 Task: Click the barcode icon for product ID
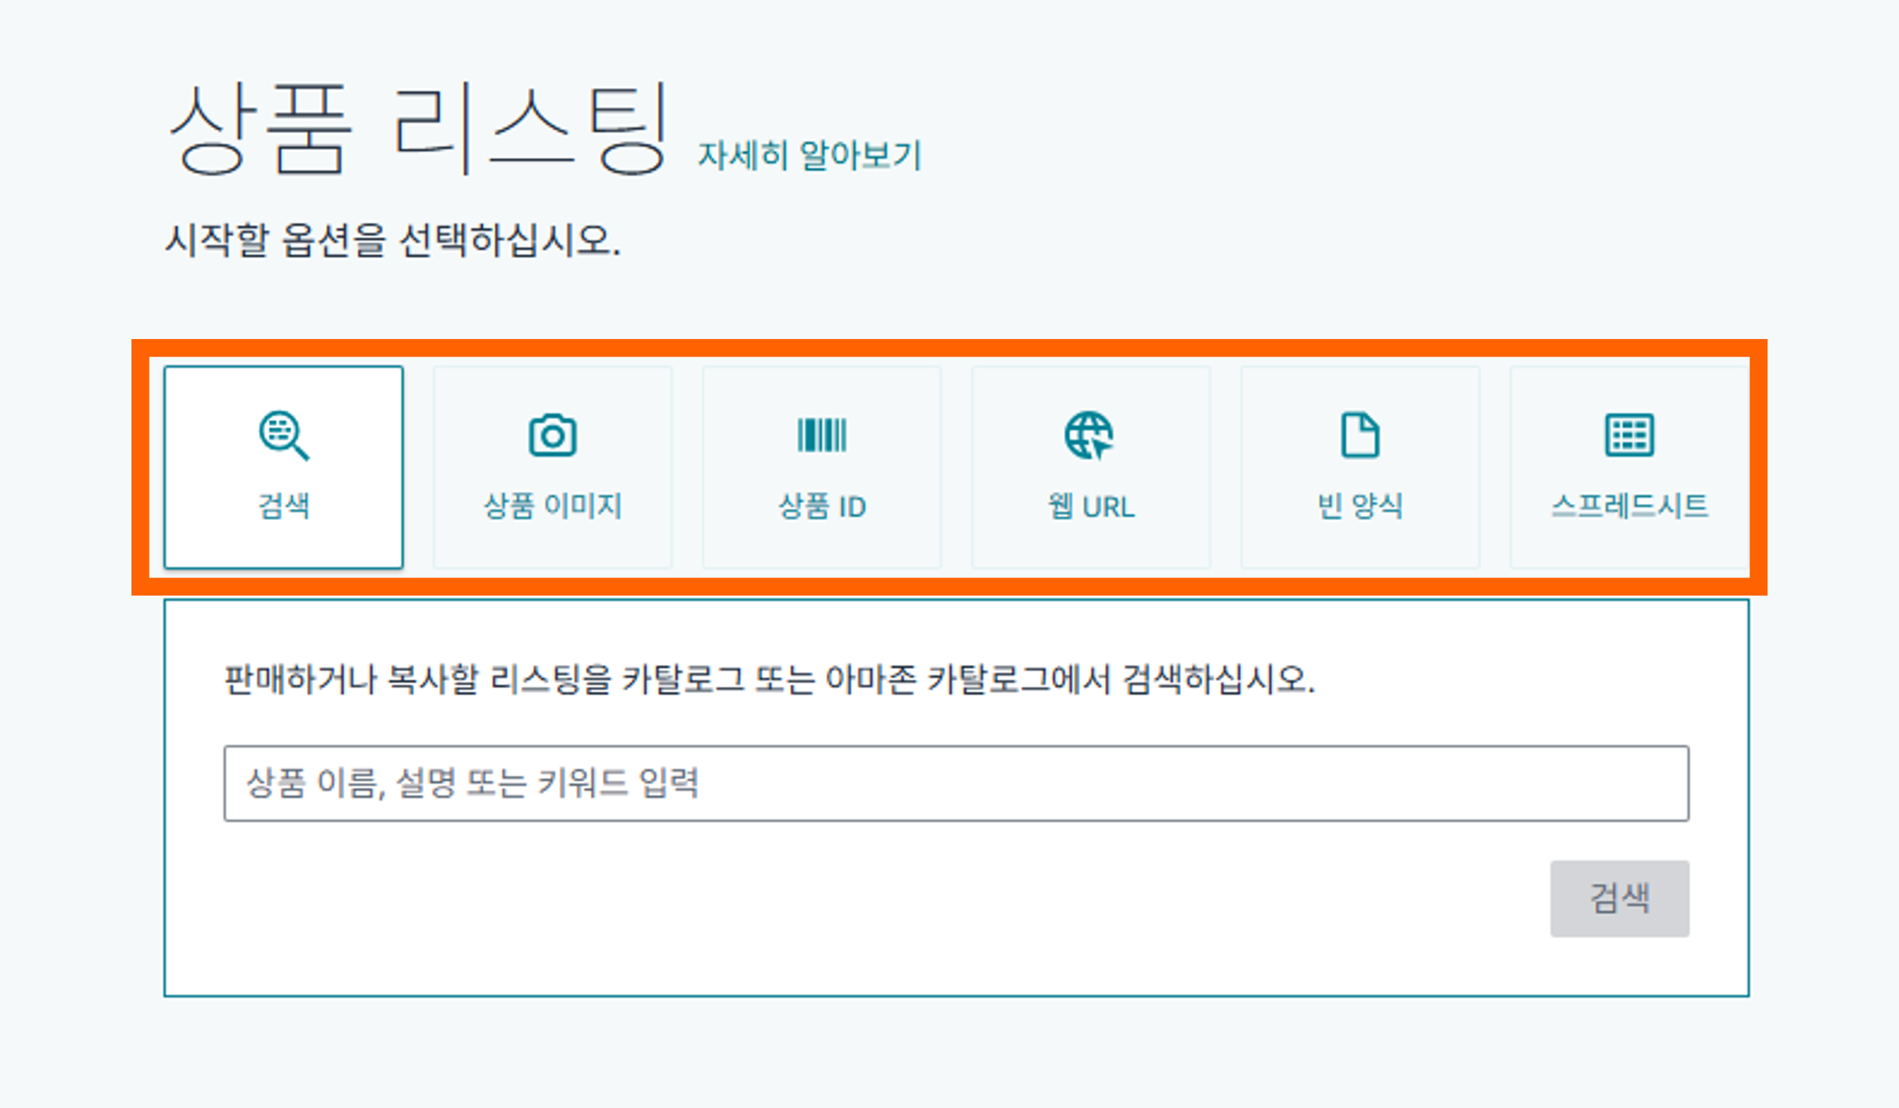coord(822,435)
